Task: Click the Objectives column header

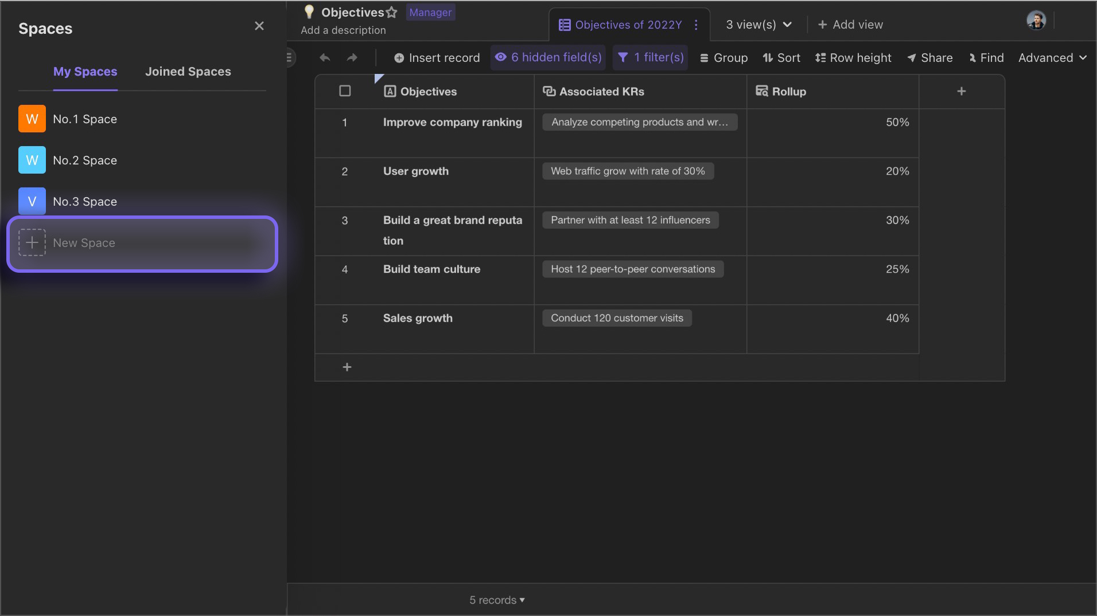Action: pos(454,92)
